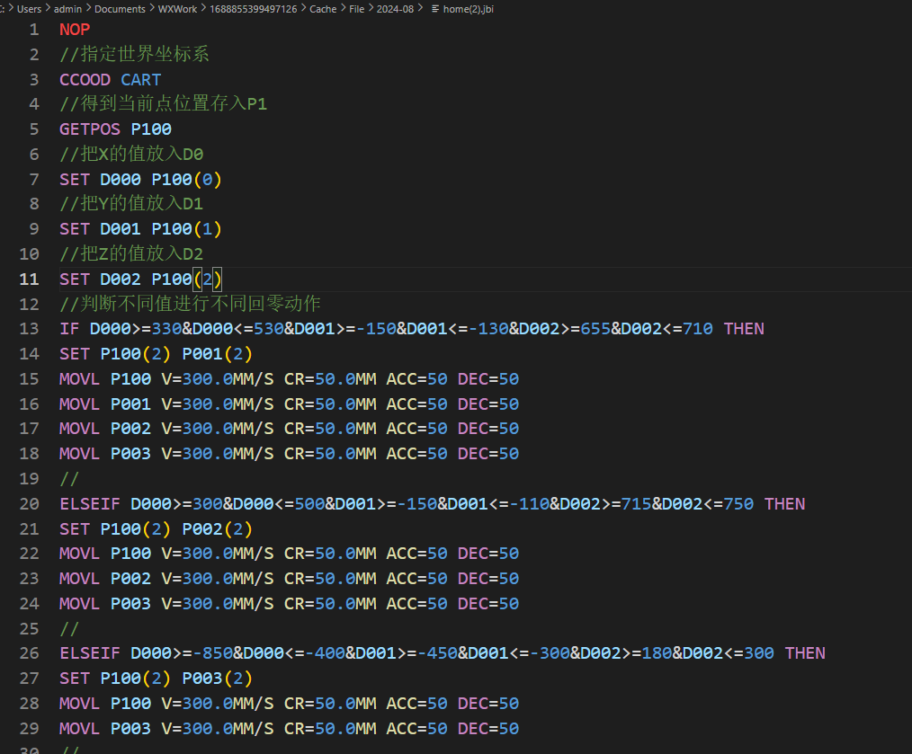The width and height of the screenshot is (912, 754).
Task: Click the CCOOD CART statement
Action: pyautogui.click(x=110, y=80)
